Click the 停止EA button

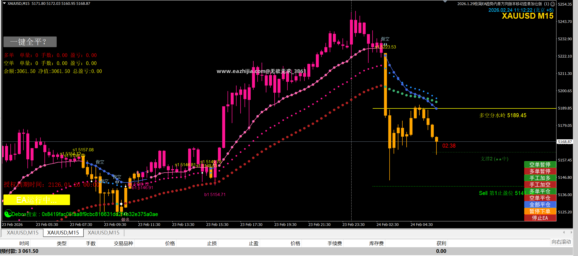540,218
